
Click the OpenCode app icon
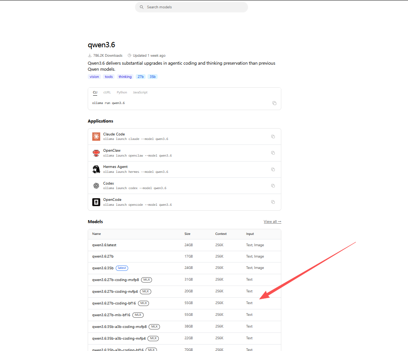pos(96,202)
